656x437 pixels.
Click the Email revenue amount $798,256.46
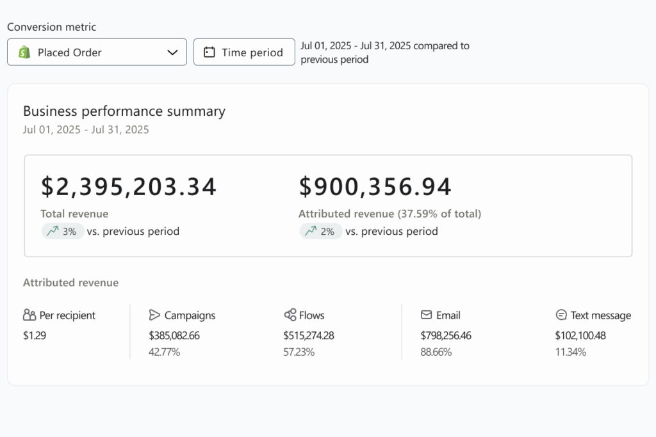pos(446,335)
